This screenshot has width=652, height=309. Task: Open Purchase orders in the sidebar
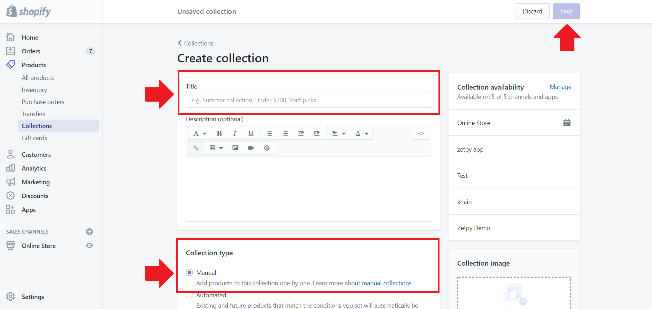[x=43, y=102]
